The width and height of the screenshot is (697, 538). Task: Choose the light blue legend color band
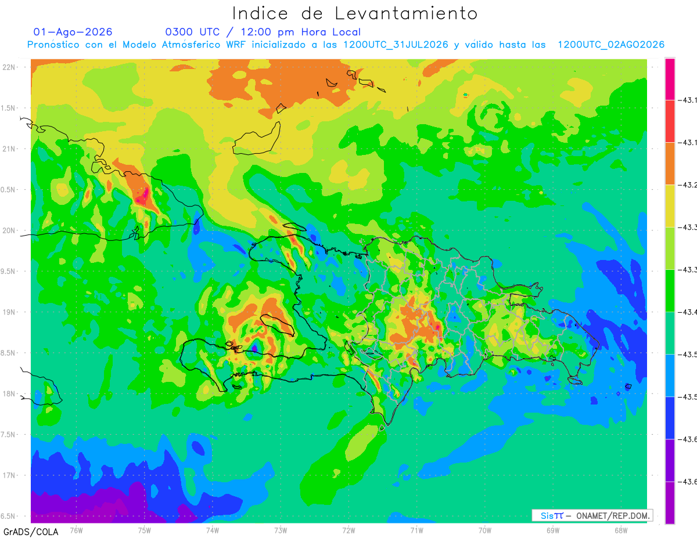click(x=670, y=375)
